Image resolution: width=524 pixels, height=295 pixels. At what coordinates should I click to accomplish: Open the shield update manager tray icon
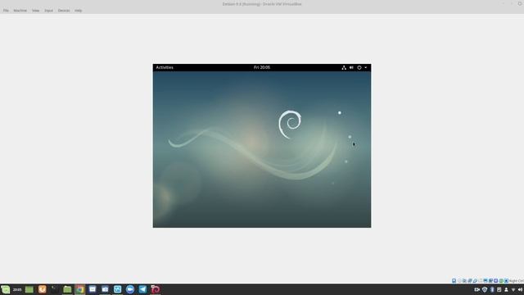[485, 289]
